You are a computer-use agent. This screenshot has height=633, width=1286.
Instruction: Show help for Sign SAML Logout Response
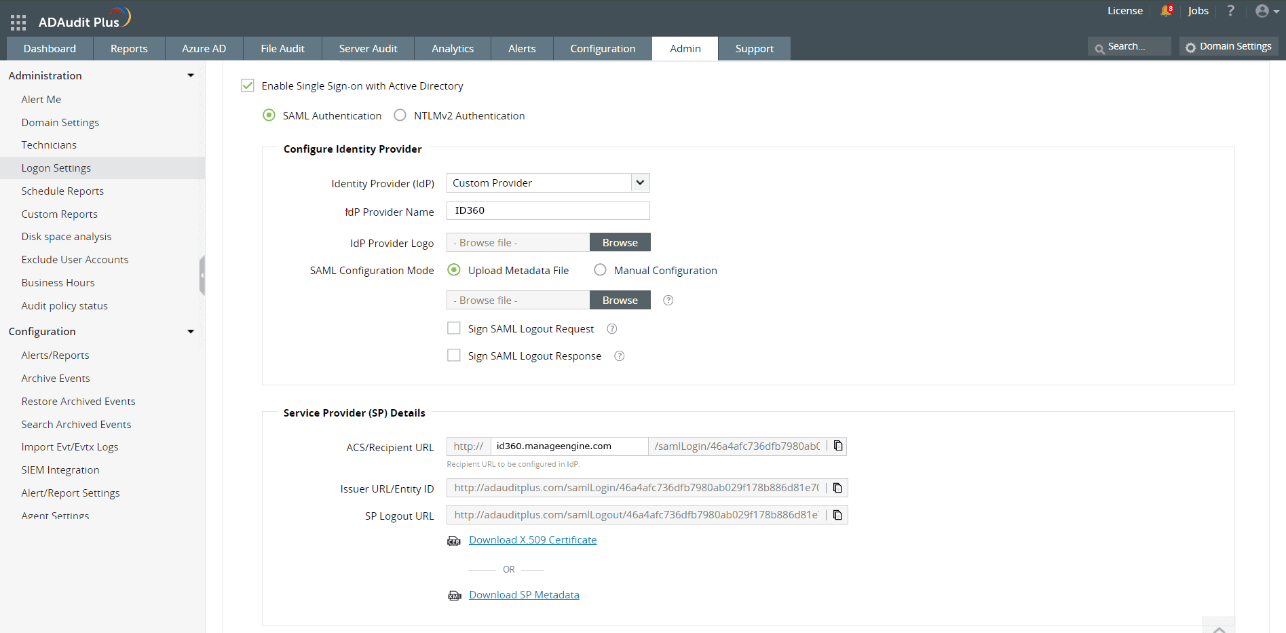[620, 356]
